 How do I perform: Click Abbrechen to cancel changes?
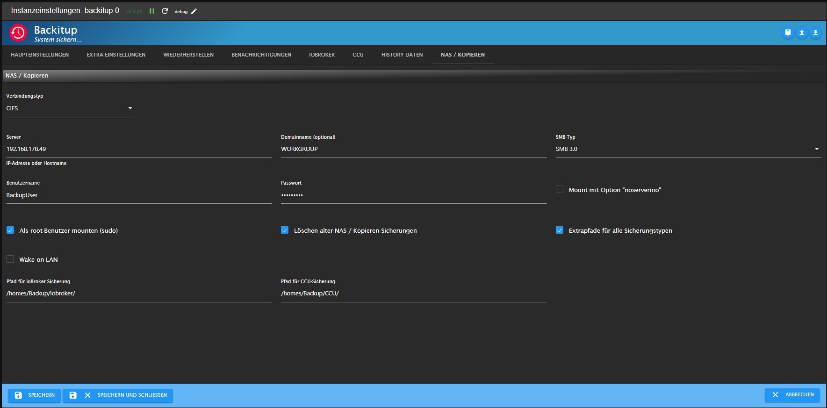pos(792,395)
